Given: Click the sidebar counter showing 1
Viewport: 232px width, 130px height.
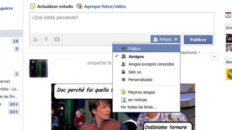Looking at the screenshot, I should coord(17,74).
